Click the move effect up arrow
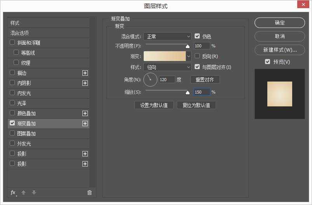312x205 pixels. click(x=23, y=193)
